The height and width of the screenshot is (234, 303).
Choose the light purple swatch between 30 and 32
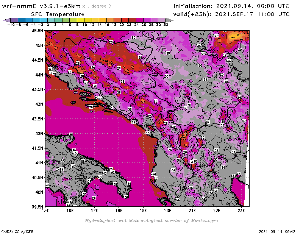click(162, 20)
